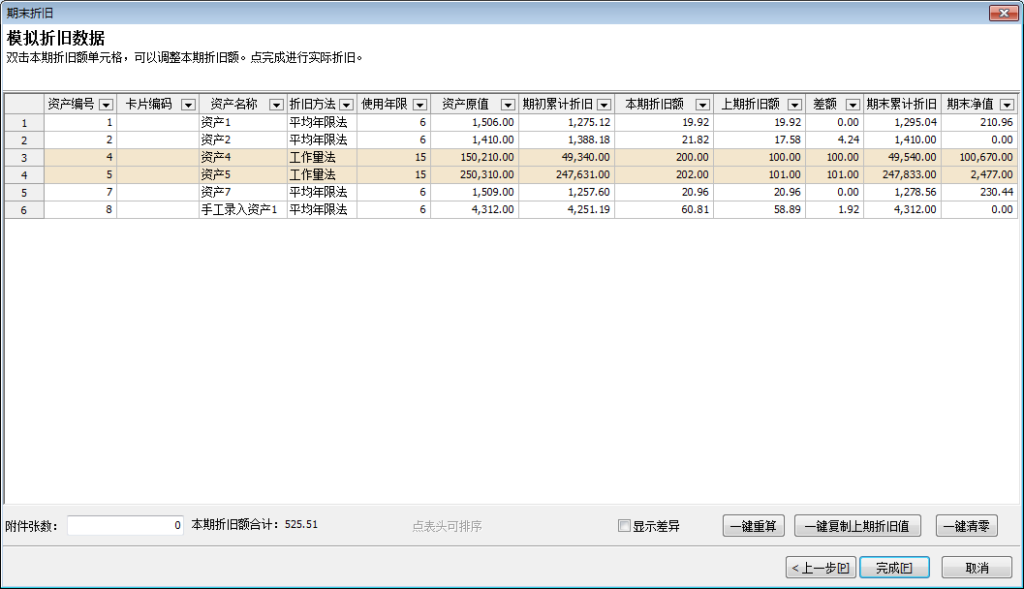
Task: Open the 期末净值 column filter arrow
Action: pos(1007,104)
